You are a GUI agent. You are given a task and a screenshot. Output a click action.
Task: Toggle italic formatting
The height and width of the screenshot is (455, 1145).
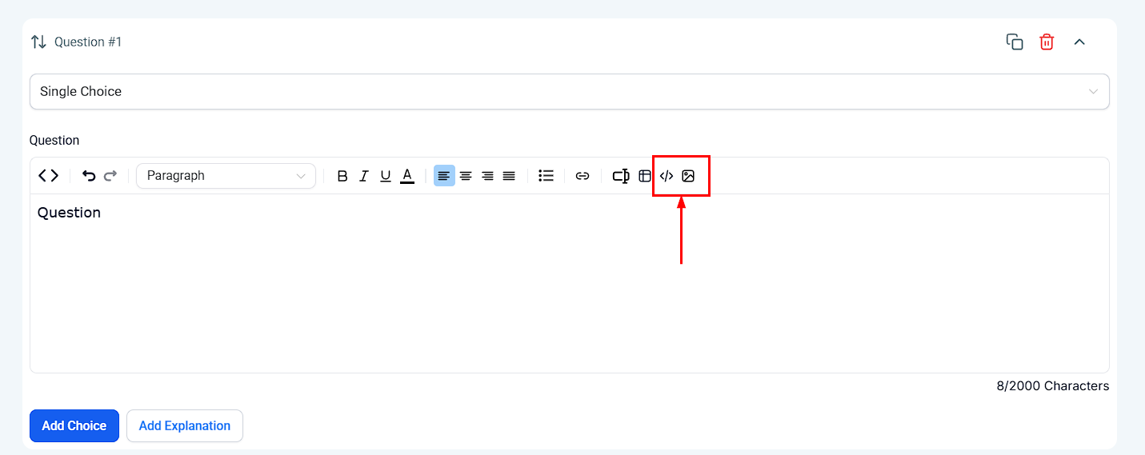point(364,176)
